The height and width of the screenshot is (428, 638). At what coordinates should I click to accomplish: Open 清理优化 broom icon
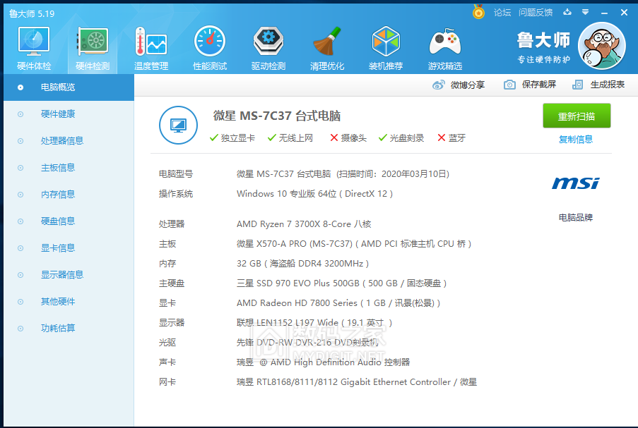pos(327,44)
